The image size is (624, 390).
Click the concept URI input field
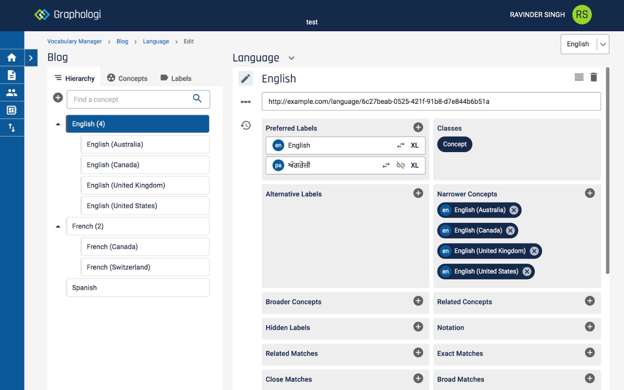[431, 101]
